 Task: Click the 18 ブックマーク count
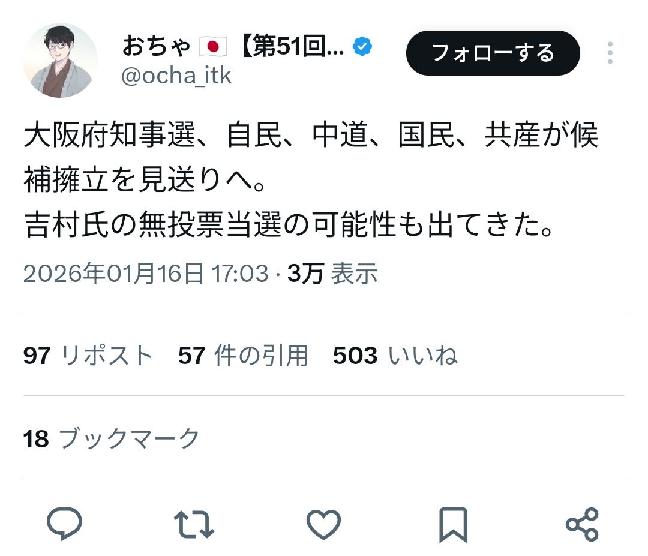coord(112,438)
